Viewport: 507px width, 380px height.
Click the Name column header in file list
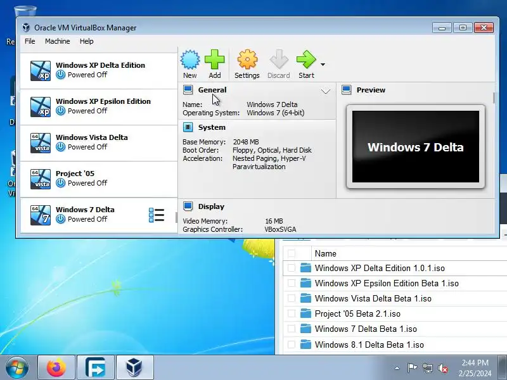(x=325, y=254)
